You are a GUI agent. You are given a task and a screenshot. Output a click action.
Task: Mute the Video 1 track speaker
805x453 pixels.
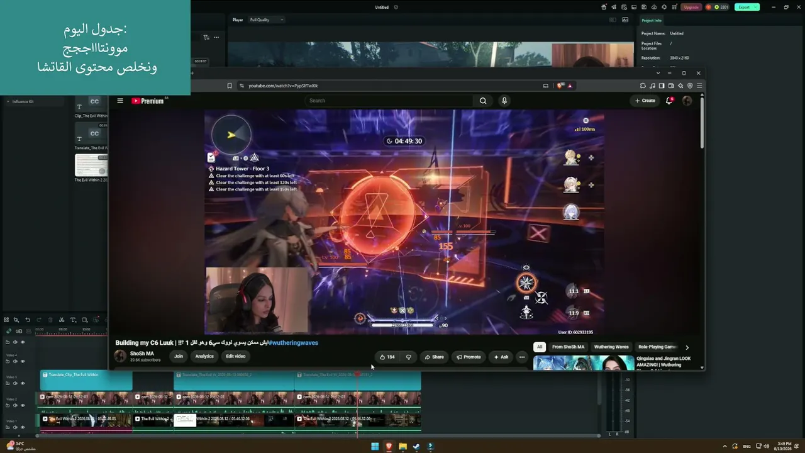(15, 427)
